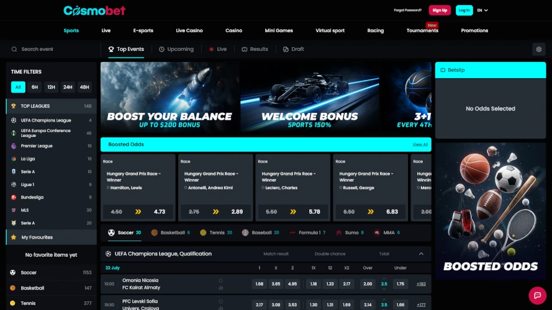The image size is (552, 310).
Task: Expand the Top Leagues section
Action: (52, 106)
